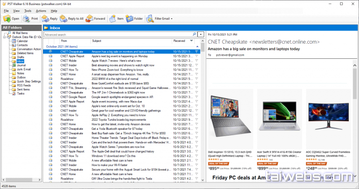
Task: Open the Actions menu
Action: point(40,10)
